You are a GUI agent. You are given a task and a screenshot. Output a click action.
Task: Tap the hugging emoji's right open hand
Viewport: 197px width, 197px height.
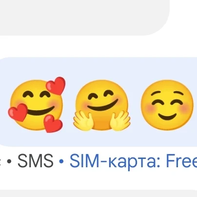120,121
